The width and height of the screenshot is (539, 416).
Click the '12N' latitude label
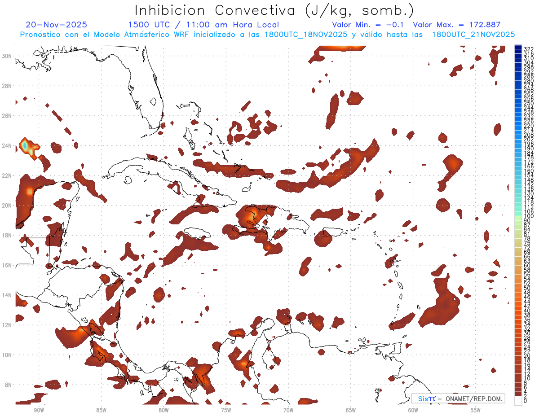pyautogui.click(x=7, y=325)
